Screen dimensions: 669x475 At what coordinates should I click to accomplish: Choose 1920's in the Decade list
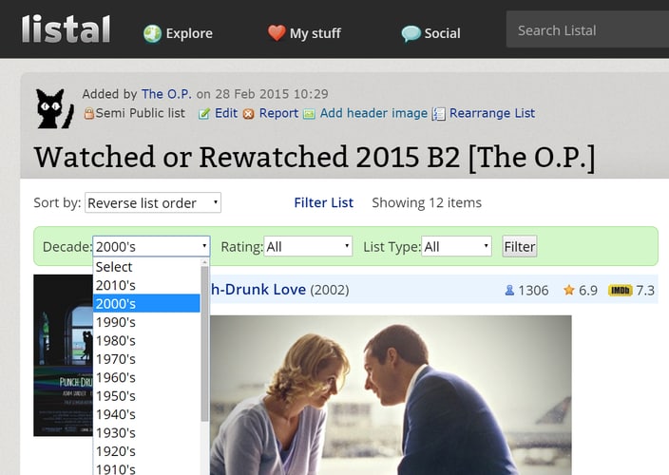pos(146,451)
